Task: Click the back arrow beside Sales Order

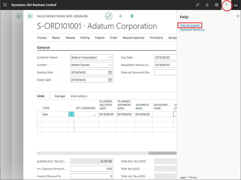Action: (x=30, y=16)
